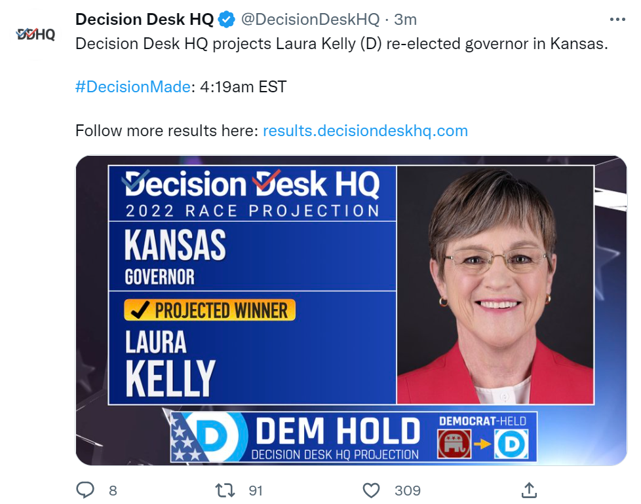Viewport: 641px width, 504px height.
Task: Click the tweet text about Kansas governor
Action: (x=341, y=44)
